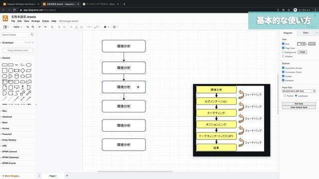
Task: Click the More Shapes link
Action: coord(11,176)
